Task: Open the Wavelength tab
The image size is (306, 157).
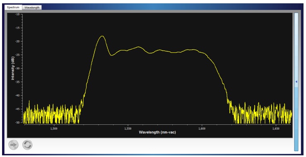Action: pos(32,7)
